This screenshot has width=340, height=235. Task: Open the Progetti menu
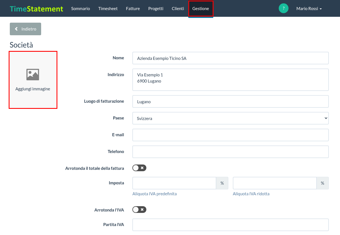(156, 9)
